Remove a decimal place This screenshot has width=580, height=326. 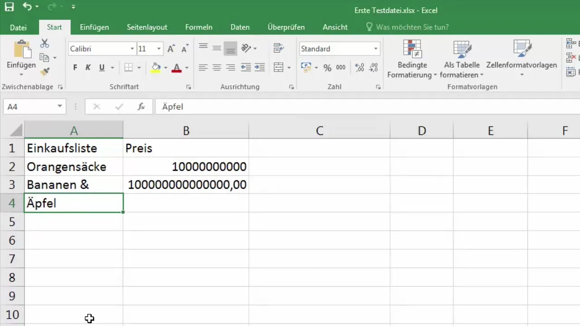pos(373,67)
